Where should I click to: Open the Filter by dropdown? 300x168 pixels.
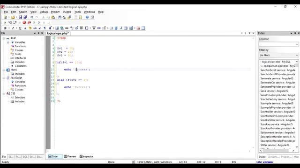click(297, 55)
